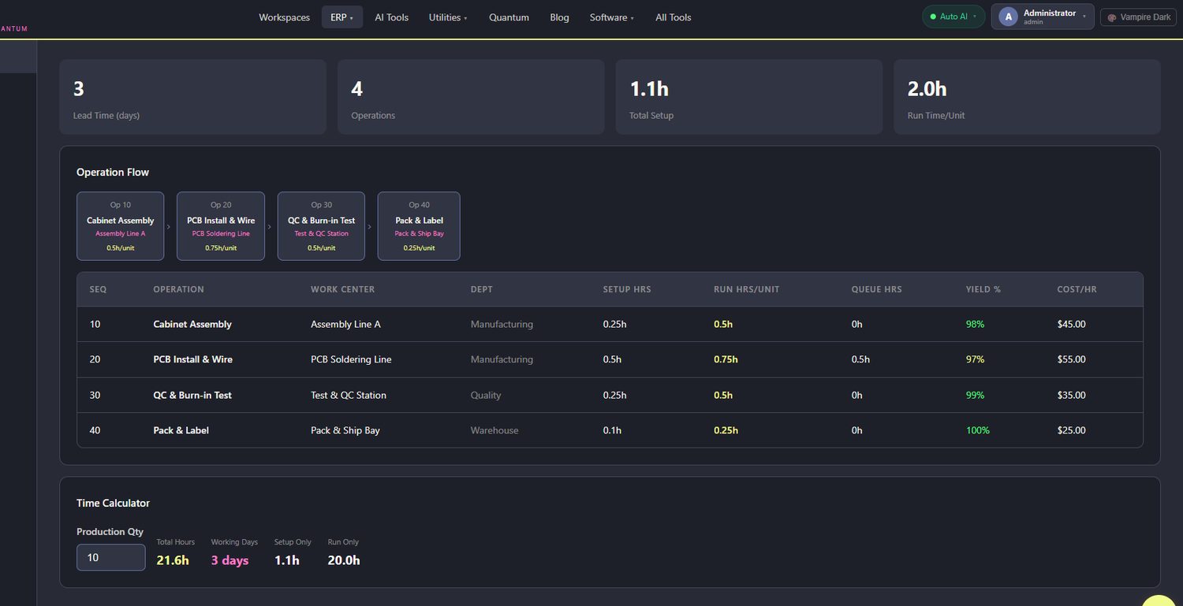Click the Time Calculator section heading
Image resolution: width=1183 pixels, height=606 pixels.
(x=113, y=503)
